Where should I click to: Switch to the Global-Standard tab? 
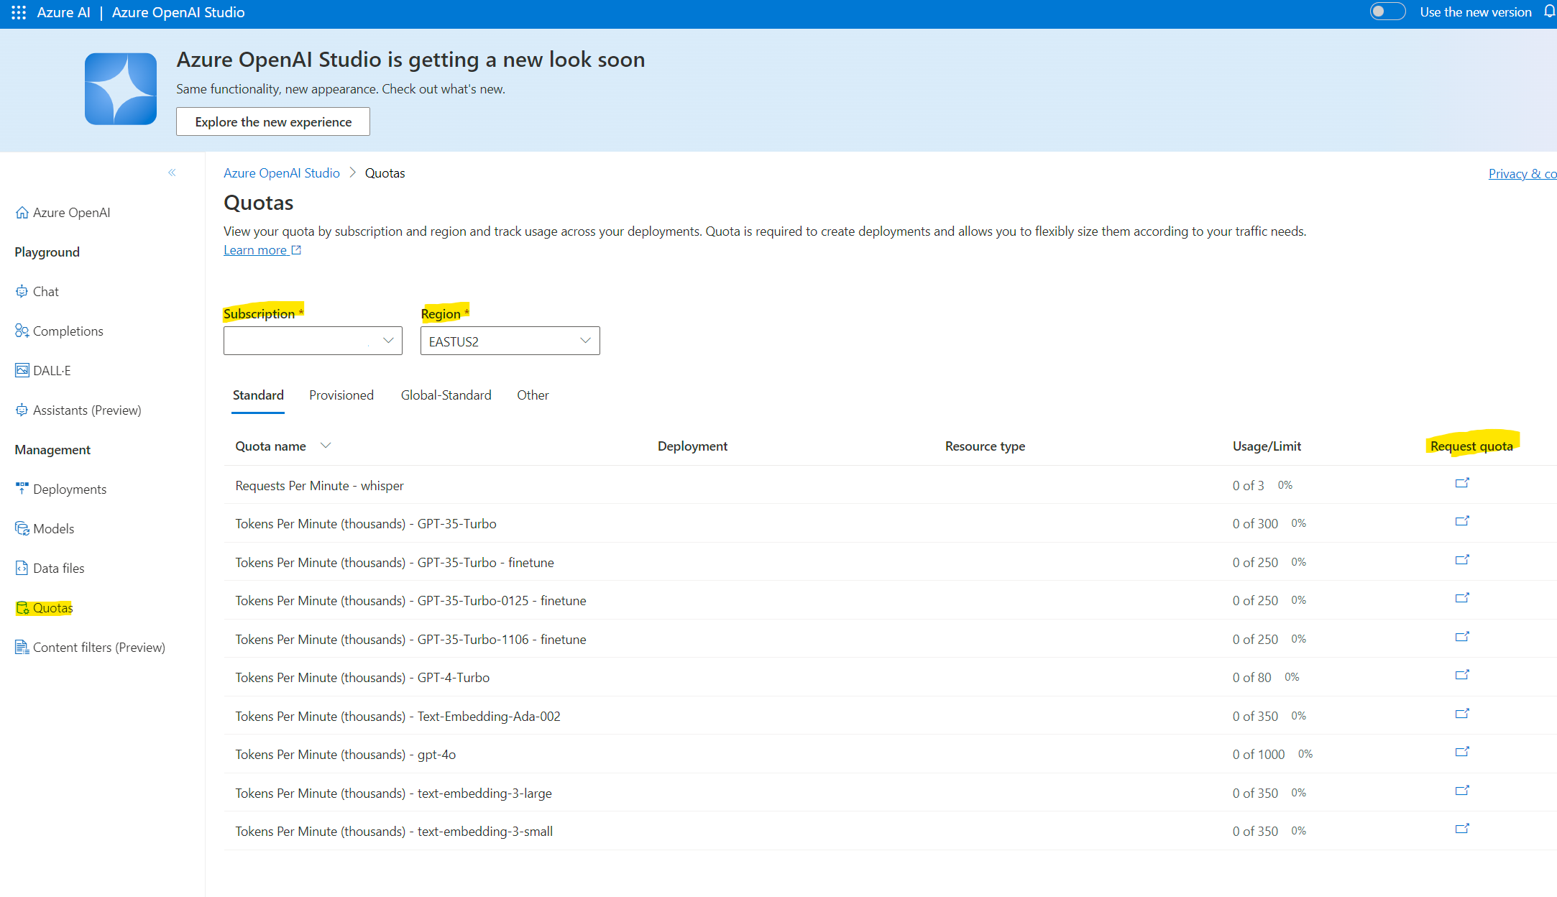point(446,395)
